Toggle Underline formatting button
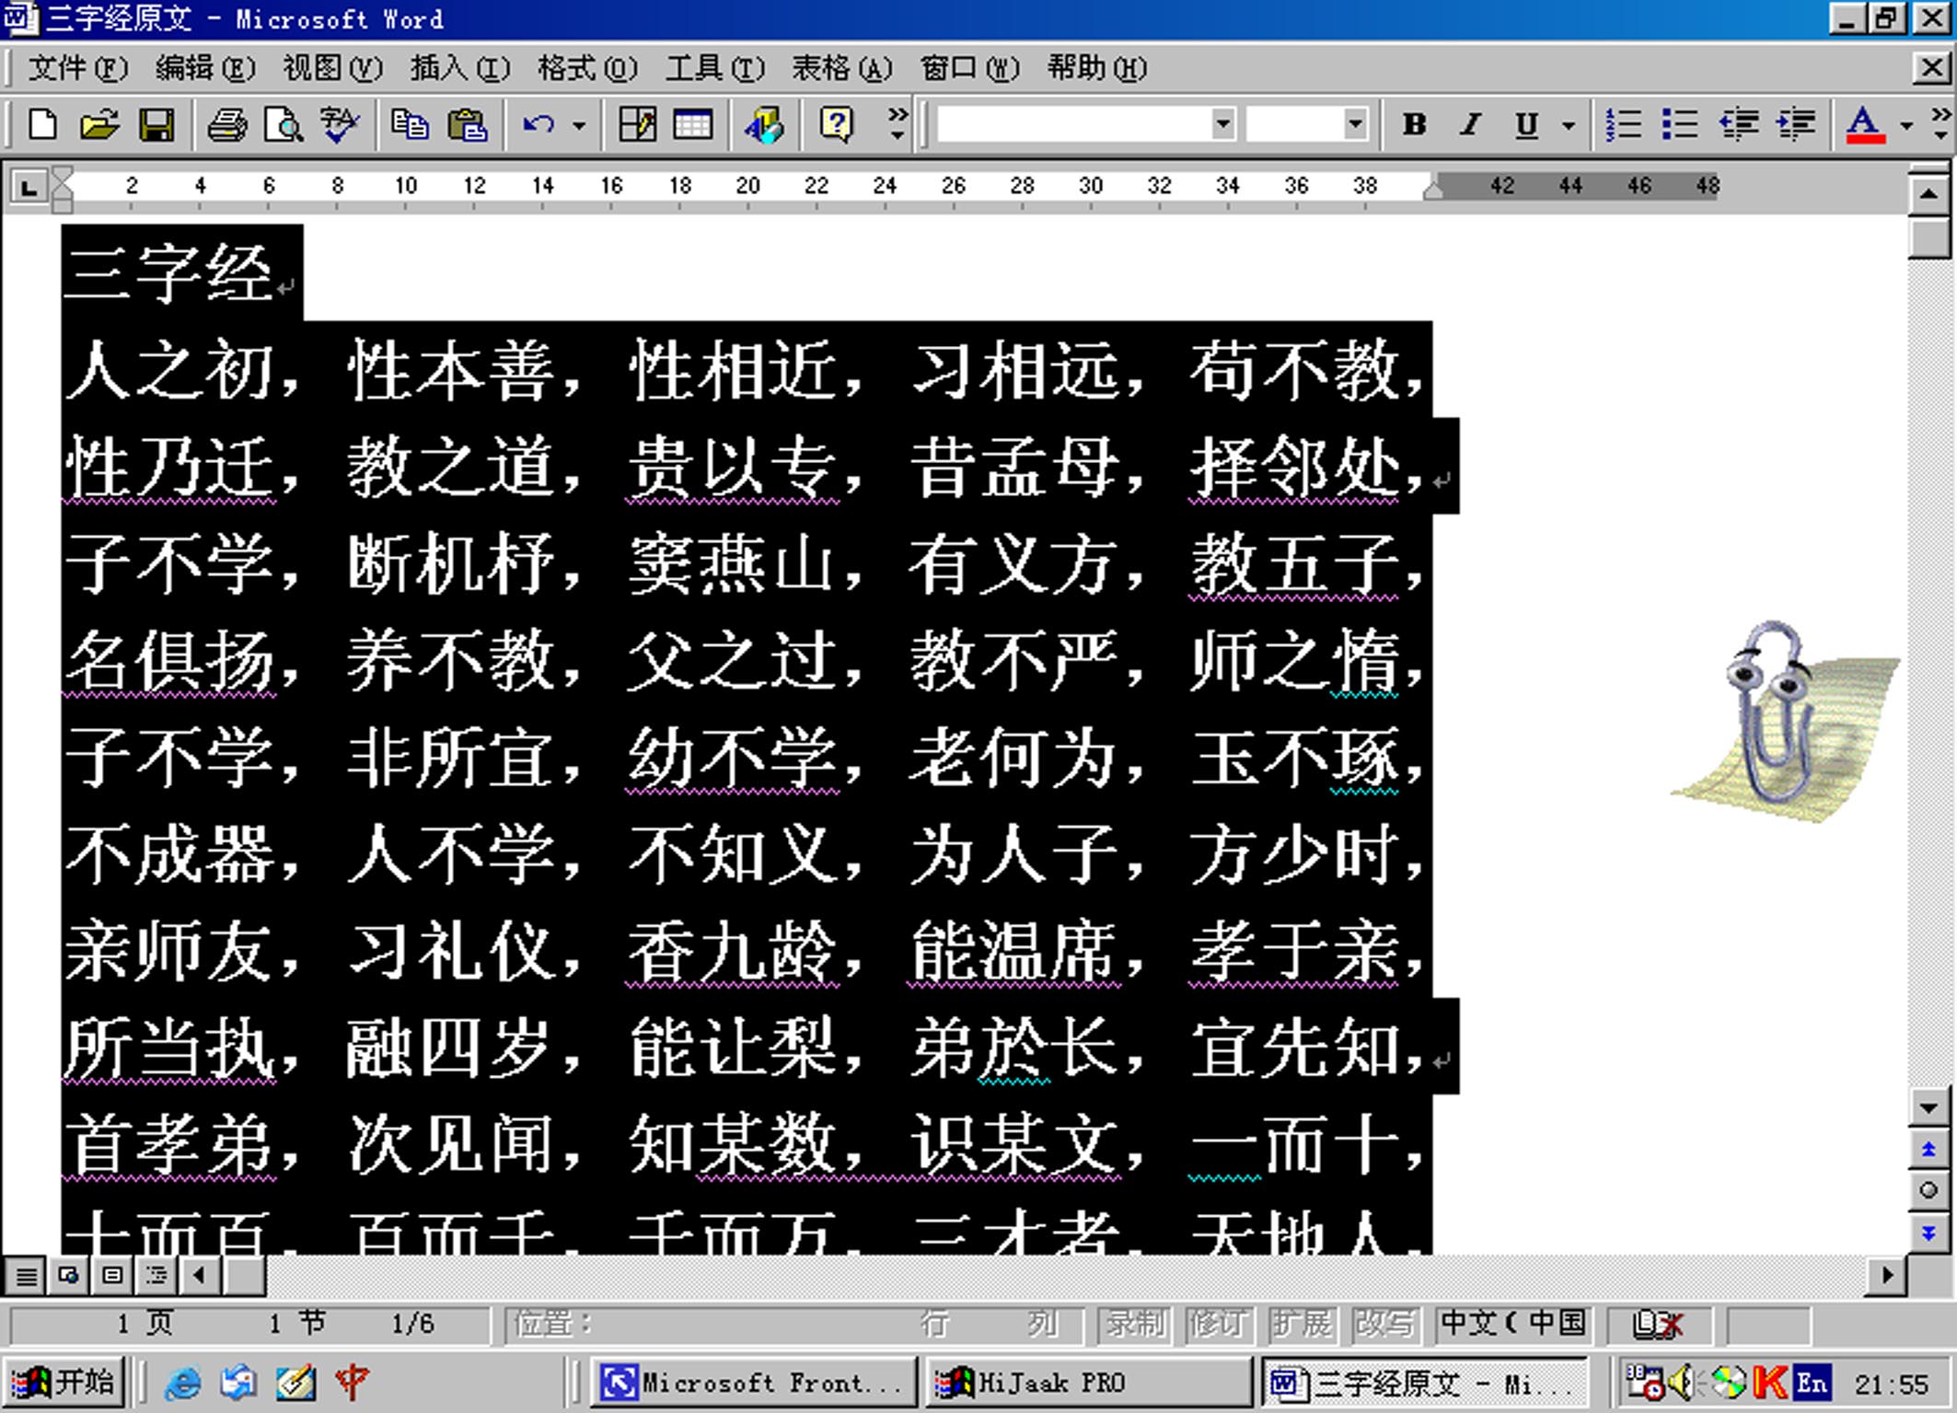 point(1526,124)
